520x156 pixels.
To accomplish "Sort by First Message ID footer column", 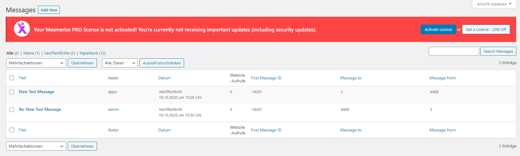I will click(266, 130).
